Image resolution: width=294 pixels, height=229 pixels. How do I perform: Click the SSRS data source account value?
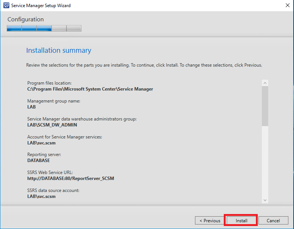[41, 196]
